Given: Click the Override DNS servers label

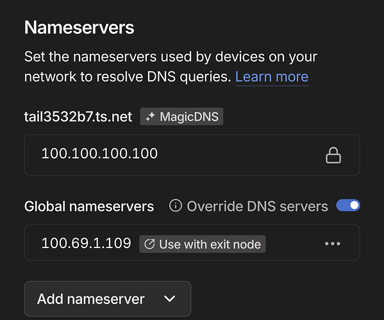Looking at the screenshot, I should (x=257, y=206).
